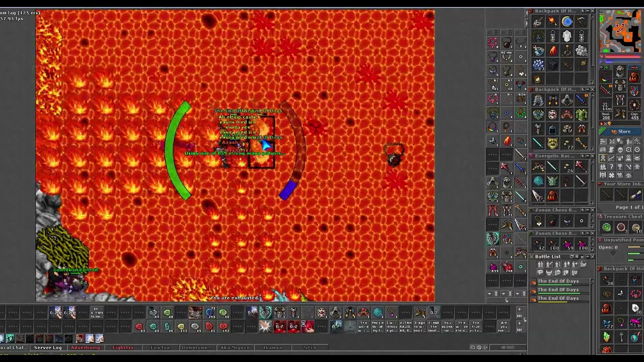The height and width of the screenshot is (362, 644).
Task: Click the red health bar
Action: click(x=623, y=56)
